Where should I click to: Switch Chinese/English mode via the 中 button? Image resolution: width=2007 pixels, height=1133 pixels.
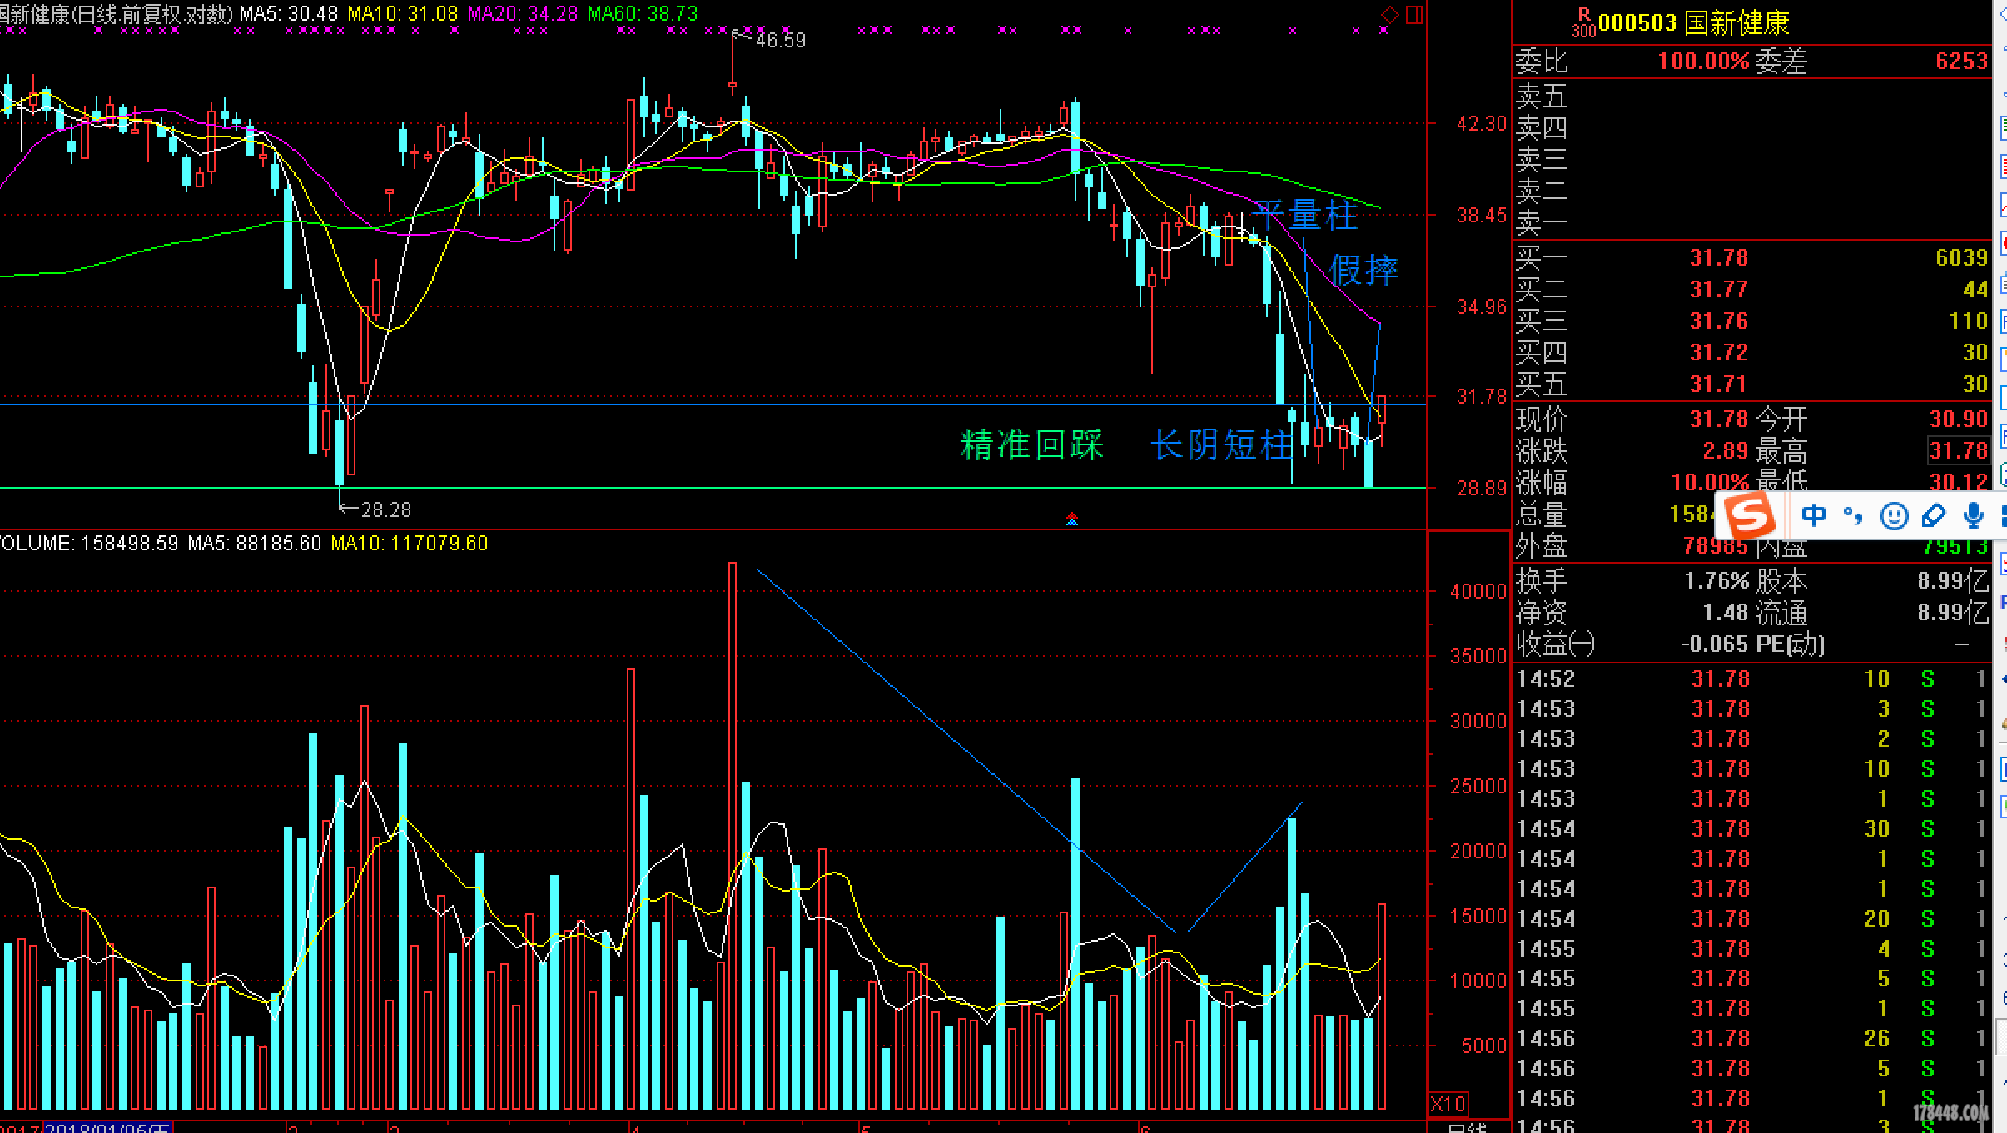point(1813,515)
